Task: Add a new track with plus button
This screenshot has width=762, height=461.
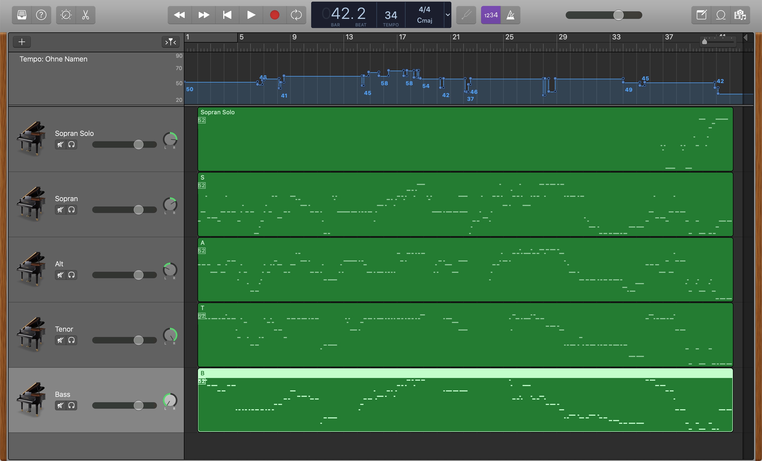Action: (22, 42)
